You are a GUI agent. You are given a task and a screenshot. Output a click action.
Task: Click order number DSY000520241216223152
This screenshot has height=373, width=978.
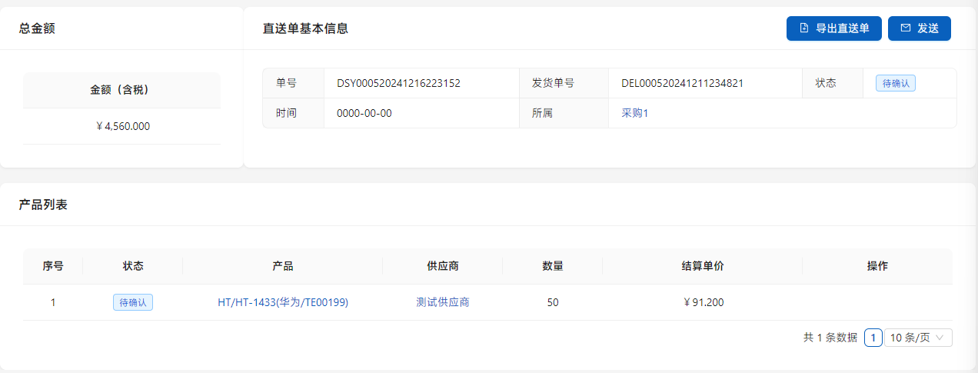pos(398,83)
